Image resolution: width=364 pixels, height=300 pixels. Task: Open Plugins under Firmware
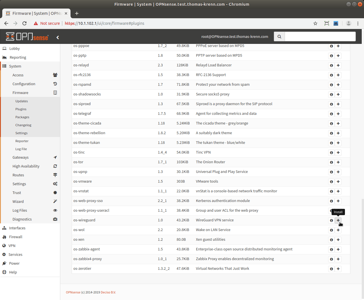coord(21,109)
